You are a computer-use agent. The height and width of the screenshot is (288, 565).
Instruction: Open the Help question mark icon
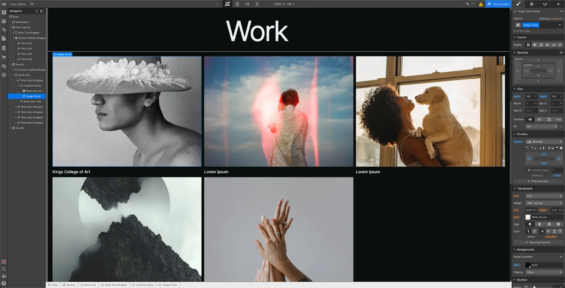coord(4,283)
